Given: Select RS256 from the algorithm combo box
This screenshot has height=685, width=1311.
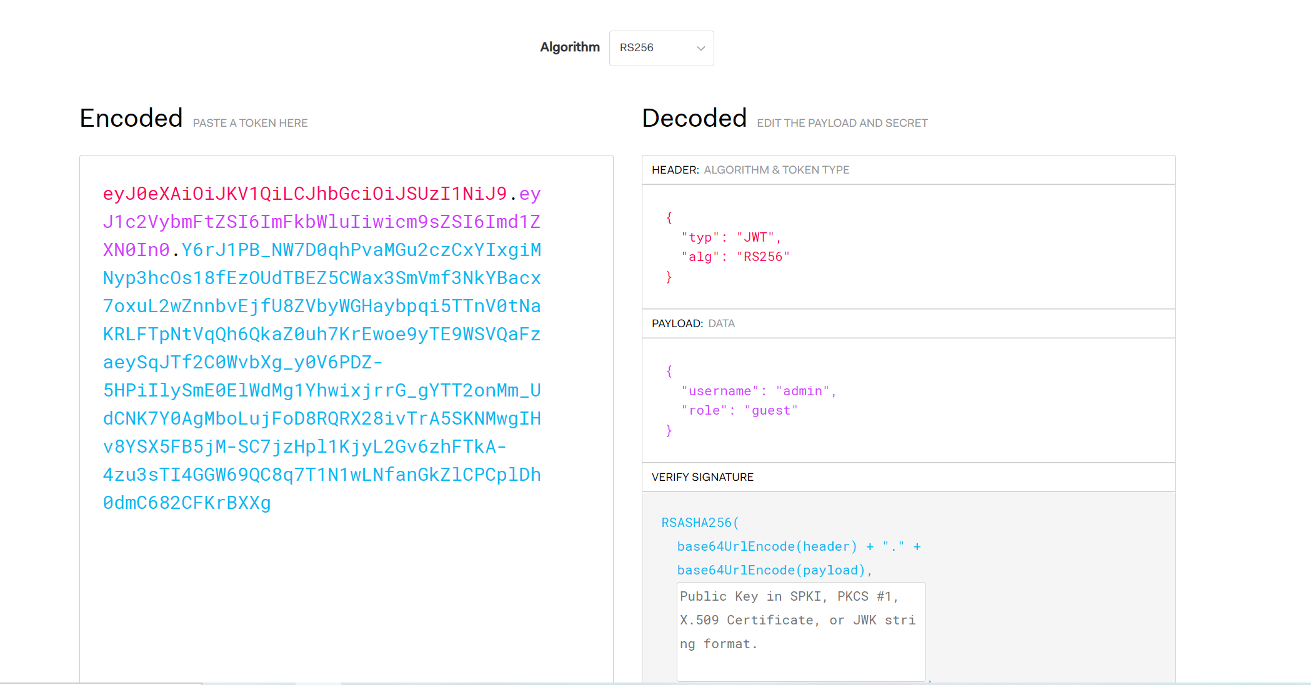Looking at the screenshot, I should click(x=650, y=48).
